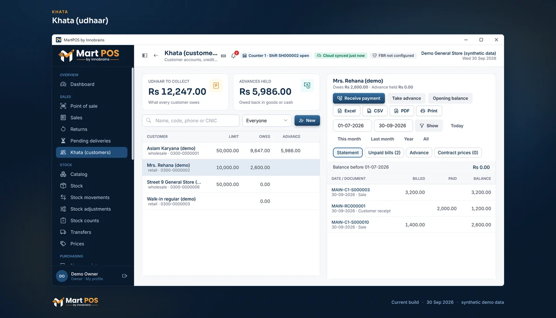
Task: Click the Take advance button
Action: (x=406, y=98)
